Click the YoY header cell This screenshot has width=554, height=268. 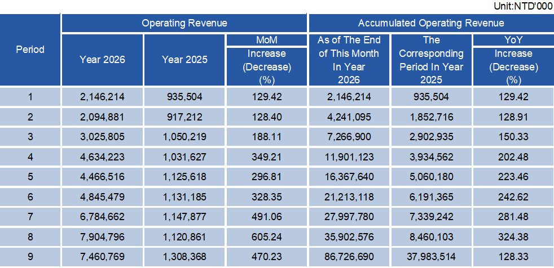513,40
